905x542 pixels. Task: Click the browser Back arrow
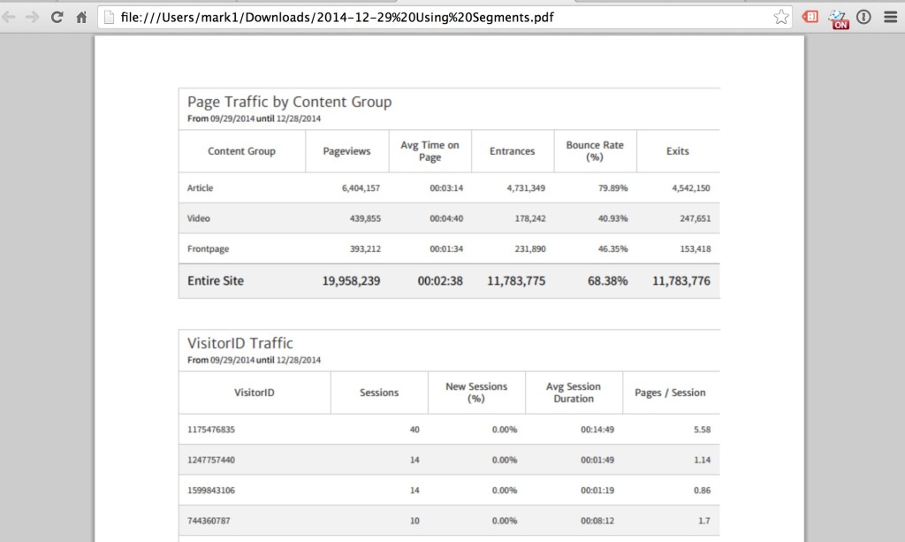[x=11, y=17]
